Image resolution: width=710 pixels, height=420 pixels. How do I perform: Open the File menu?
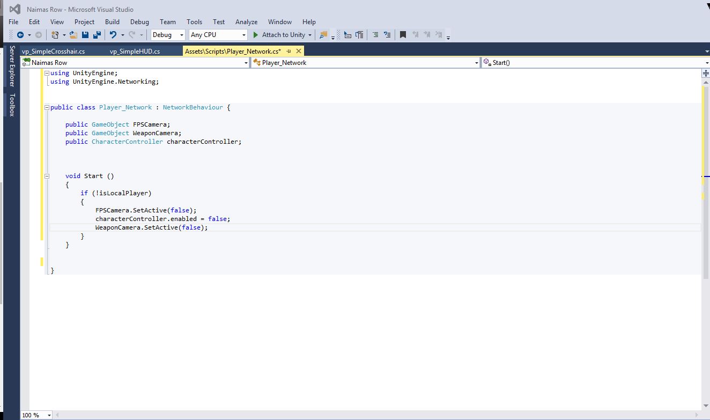(13, 22)
